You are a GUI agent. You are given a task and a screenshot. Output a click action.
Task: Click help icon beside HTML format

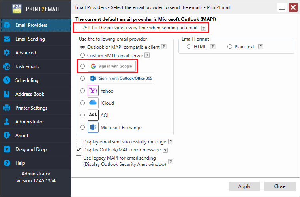coord(212,47)
